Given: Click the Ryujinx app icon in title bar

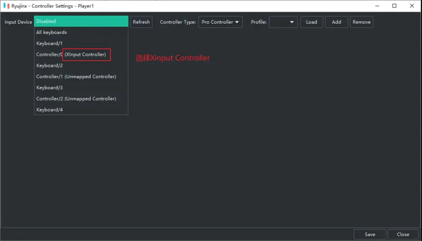Looking at the screenshot, I should point(6,6).
